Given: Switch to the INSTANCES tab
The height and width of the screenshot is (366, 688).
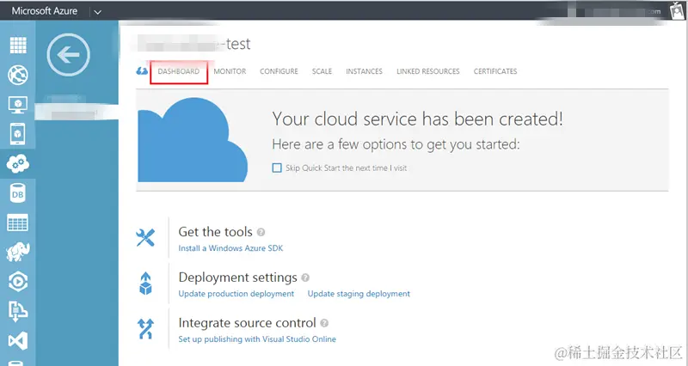Looking at the screenshot, I should point(364,71).
